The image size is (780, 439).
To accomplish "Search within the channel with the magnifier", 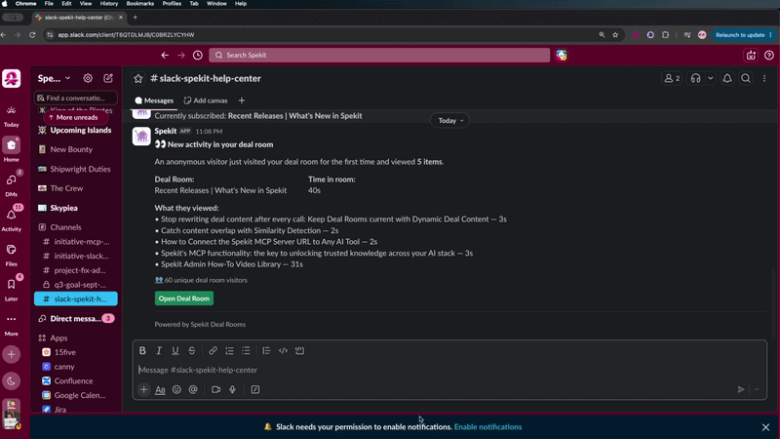I will (x=746, y=78).
